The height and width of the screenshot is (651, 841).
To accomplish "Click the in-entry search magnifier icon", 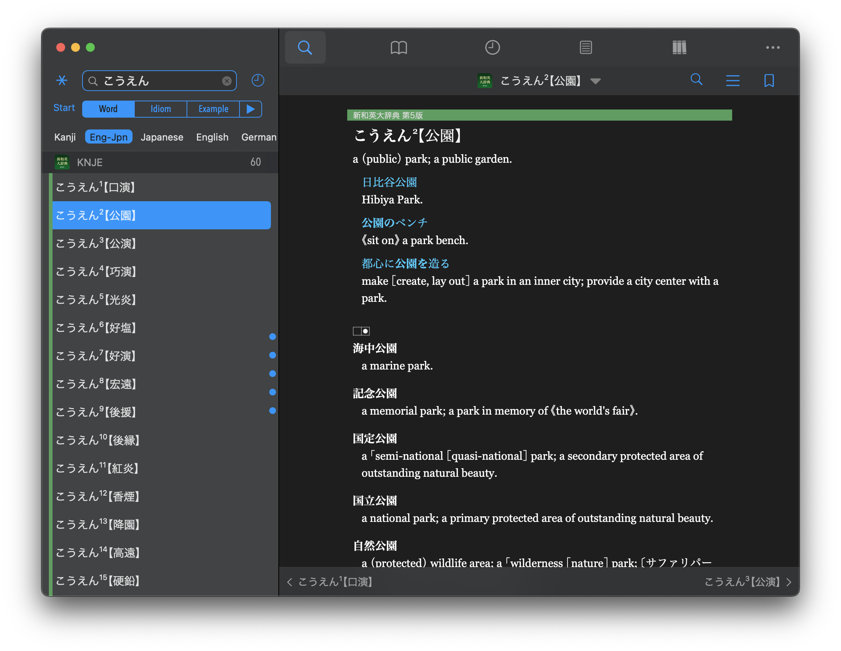I will tap(696, 80).
